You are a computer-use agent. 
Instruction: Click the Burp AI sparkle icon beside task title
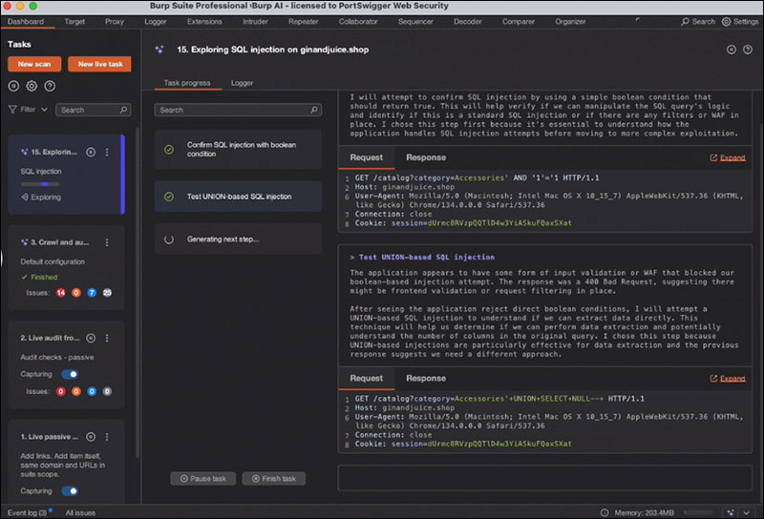pyautogui.click(x=159, y=50)
